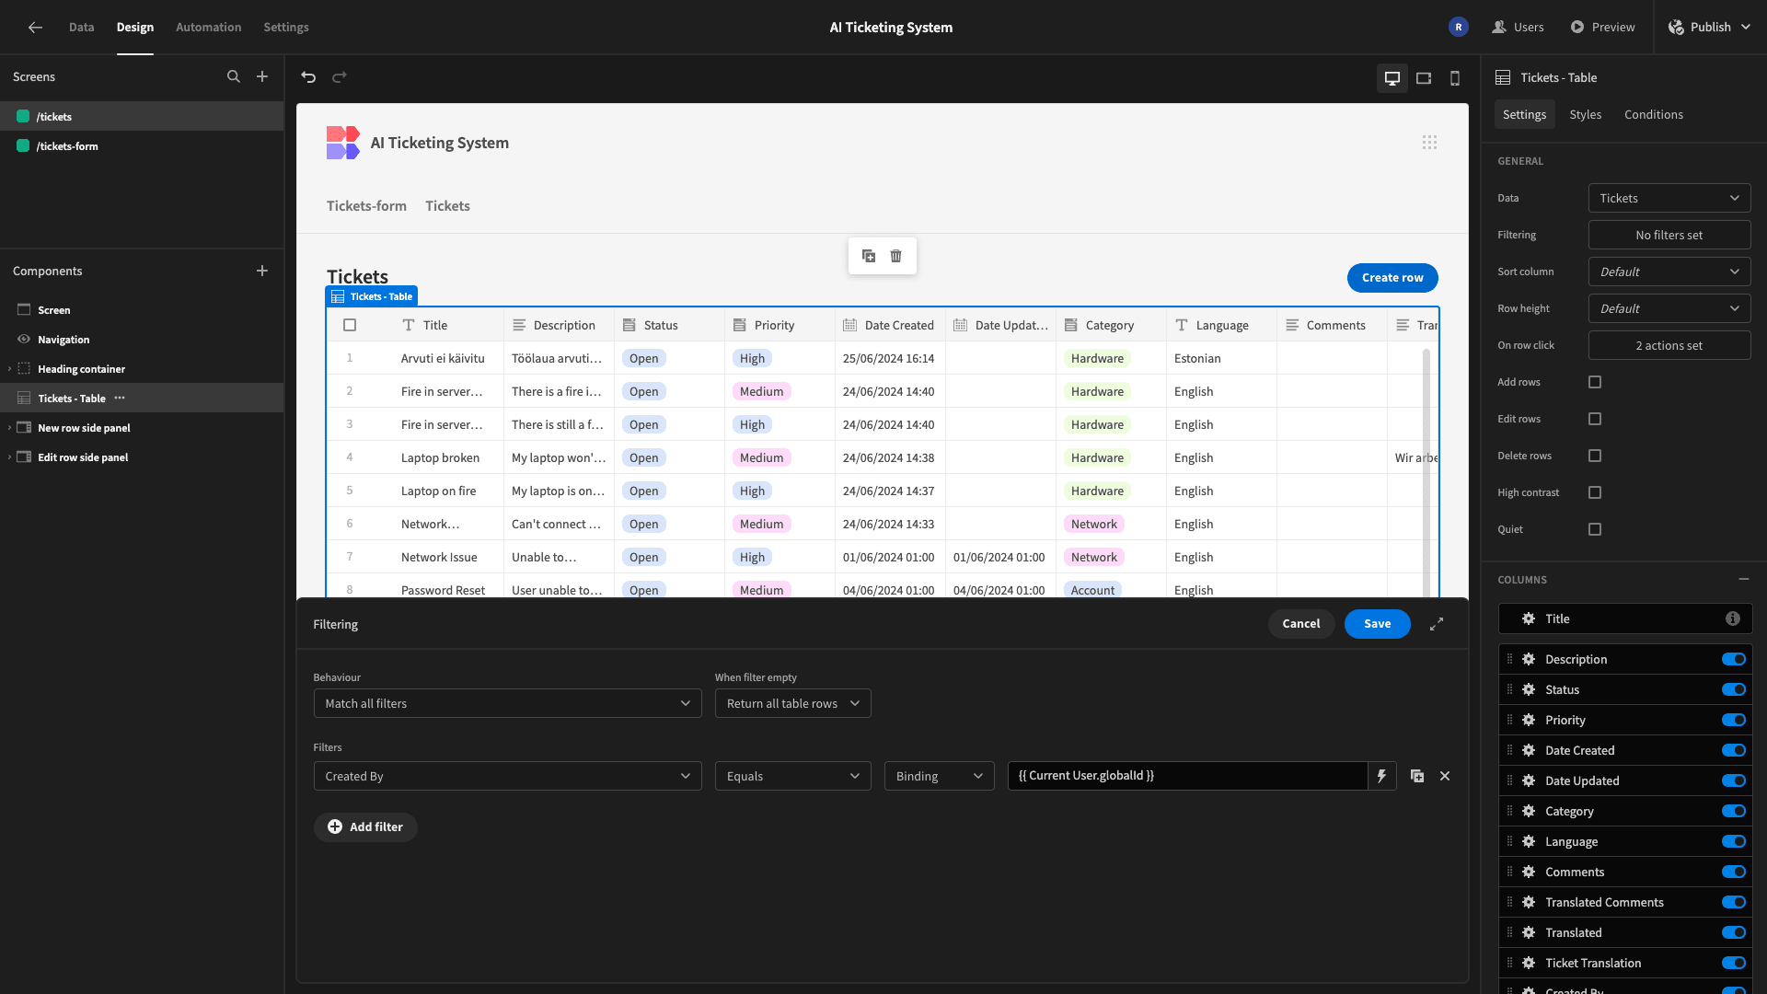This screenshot has width=1767, height=994.
Task: Open the Equals operator dropdown
Action: coord(792,776)
